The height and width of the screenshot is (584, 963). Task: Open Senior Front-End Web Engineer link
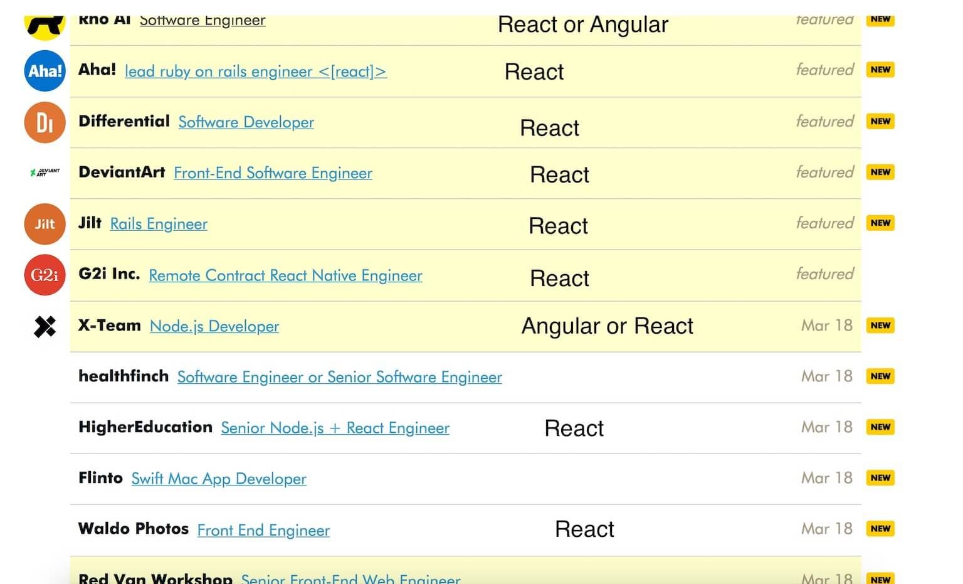point(350,578)
